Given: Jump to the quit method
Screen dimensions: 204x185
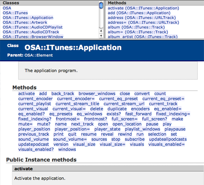Looking at the screenshot, I should pyautogui.click(x=72, y=134).
